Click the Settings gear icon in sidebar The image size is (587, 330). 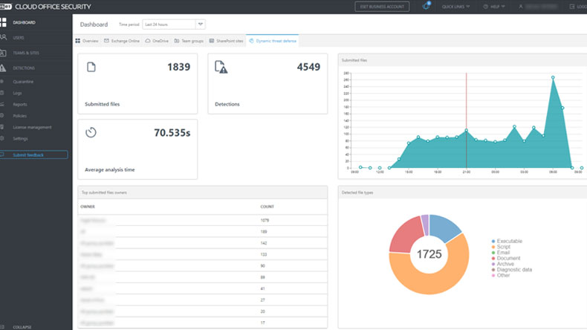pos(4,138)
